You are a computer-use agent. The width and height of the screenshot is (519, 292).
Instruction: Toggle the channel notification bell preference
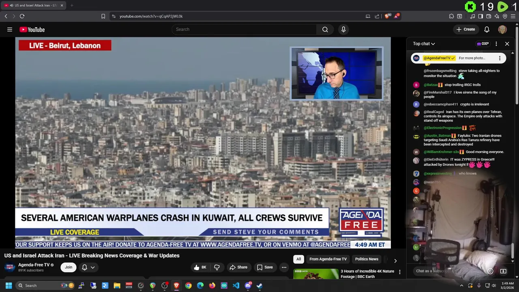tap(85, 267)
